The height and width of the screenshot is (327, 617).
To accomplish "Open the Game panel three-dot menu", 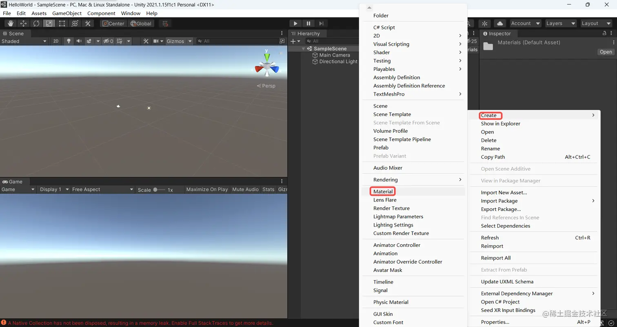I will [282, 182].
